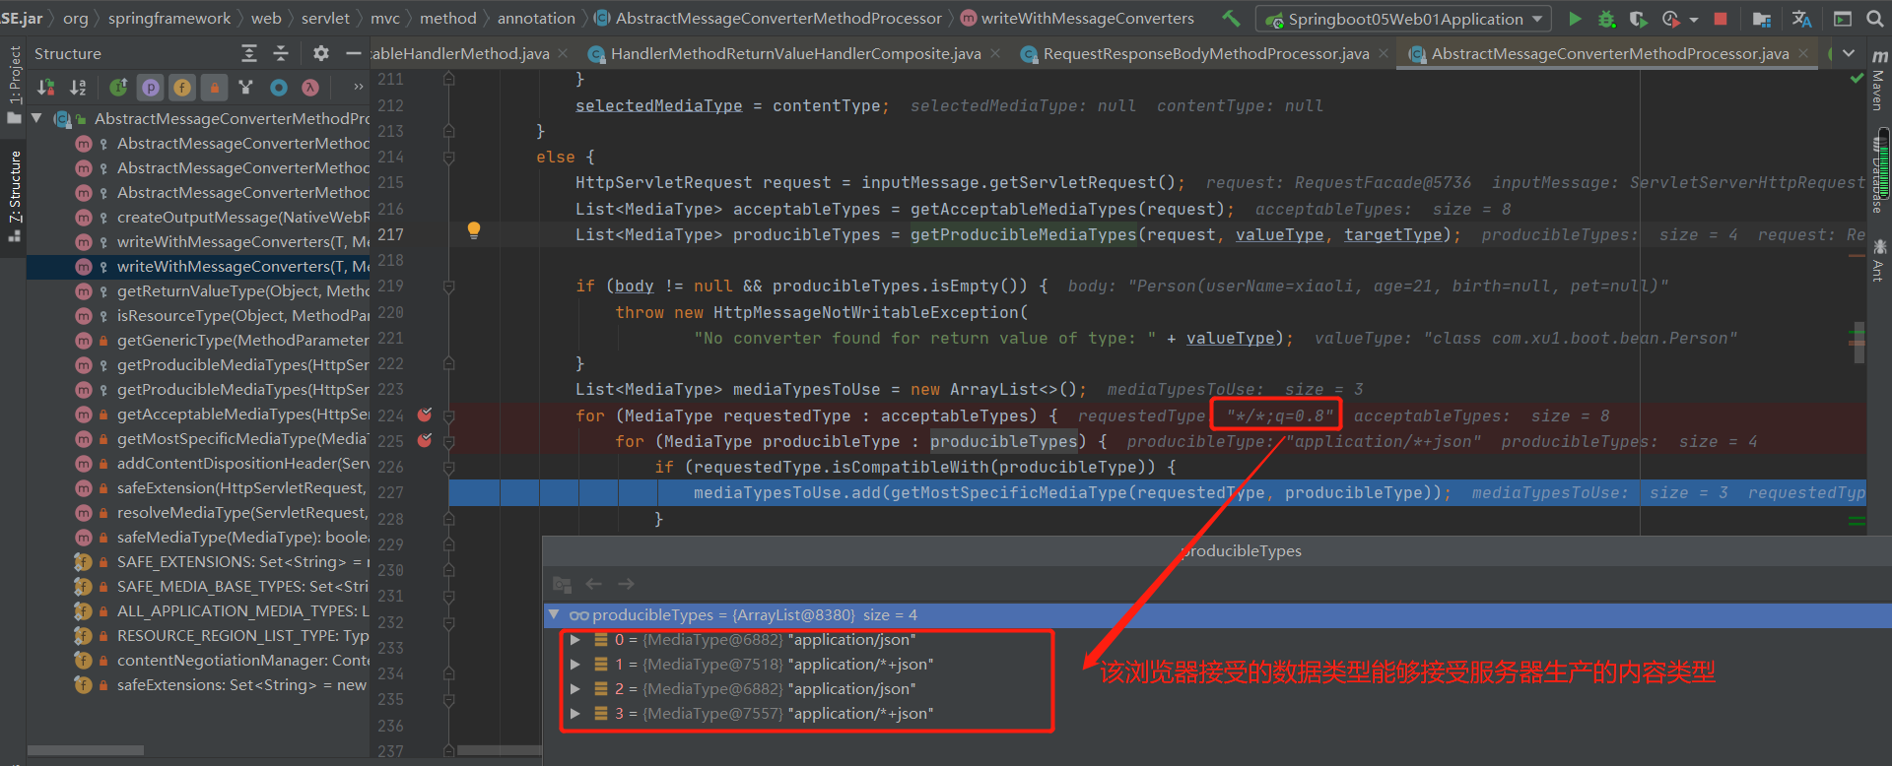Expand element 1 application/*+json
This screenshot has height=766, width=1892.
(574, 665)
